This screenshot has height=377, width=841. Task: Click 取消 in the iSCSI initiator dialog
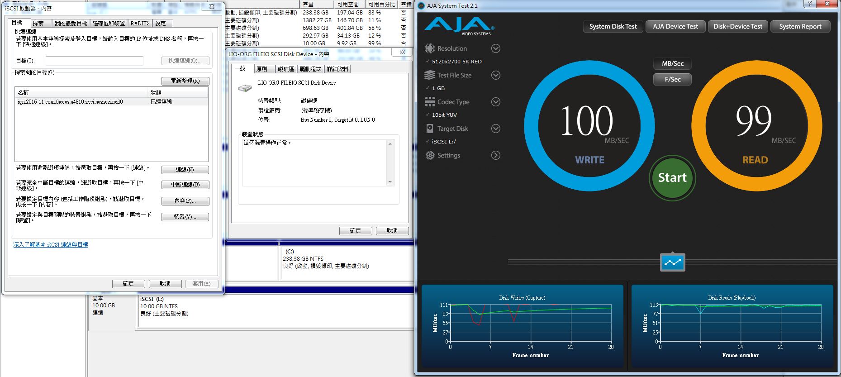point(165,284)
